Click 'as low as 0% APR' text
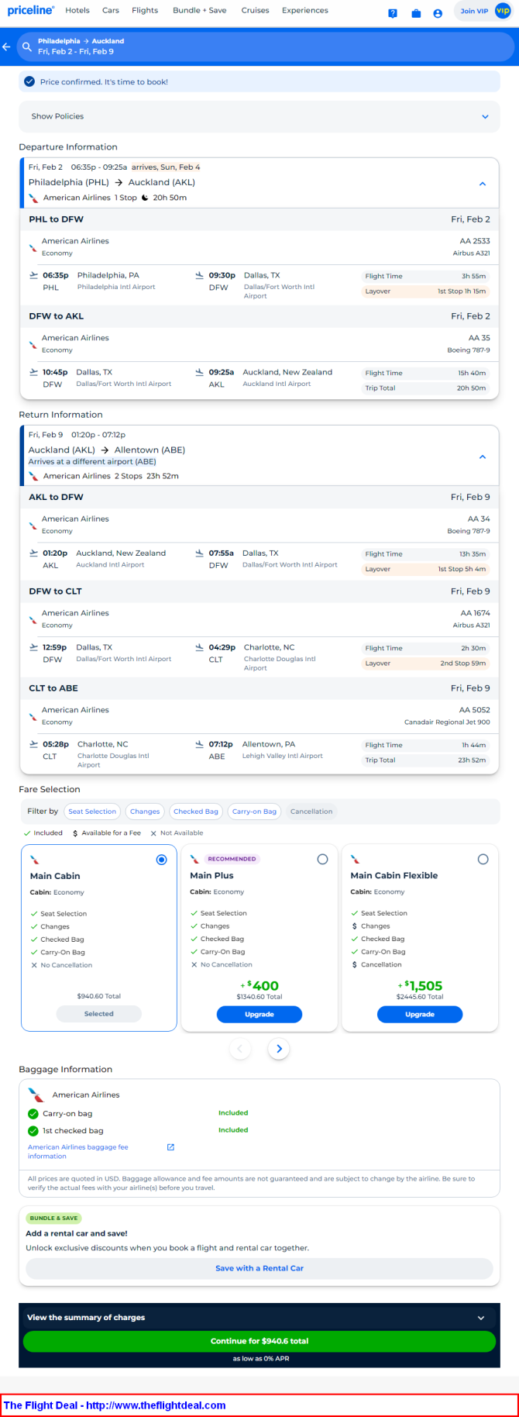Screen dimensions: 519x1417 [x=261, y=1359]
